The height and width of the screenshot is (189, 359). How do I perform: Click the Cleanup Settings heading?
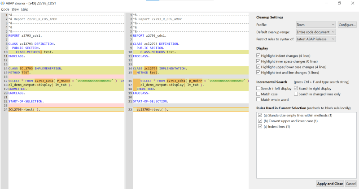coord(270,17)
